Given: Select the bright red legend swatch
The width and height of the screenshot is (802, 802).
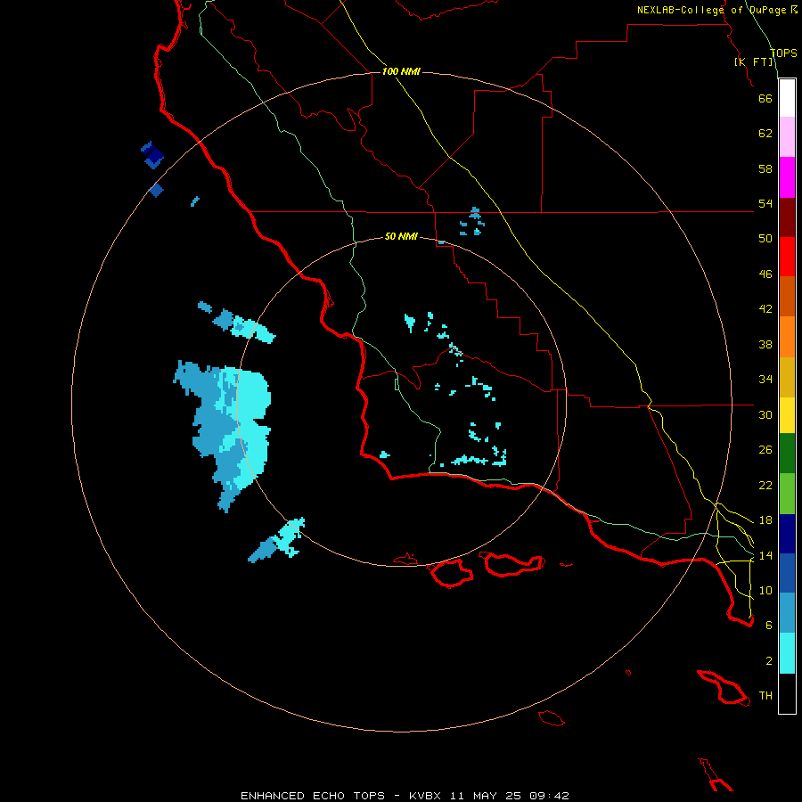Looking at the screenshot, I should point(787,257).
